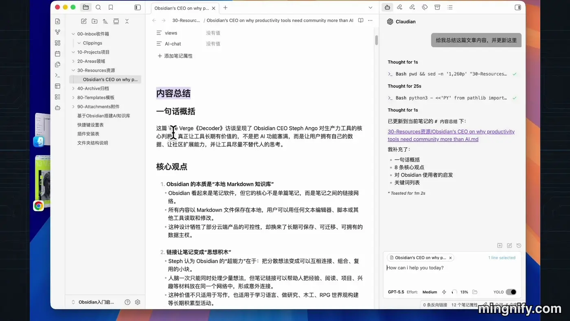Select the Claudian tab in right sidebar
Image resolution: width=570 pixels, height=321 pixels.
coord(387,7)
